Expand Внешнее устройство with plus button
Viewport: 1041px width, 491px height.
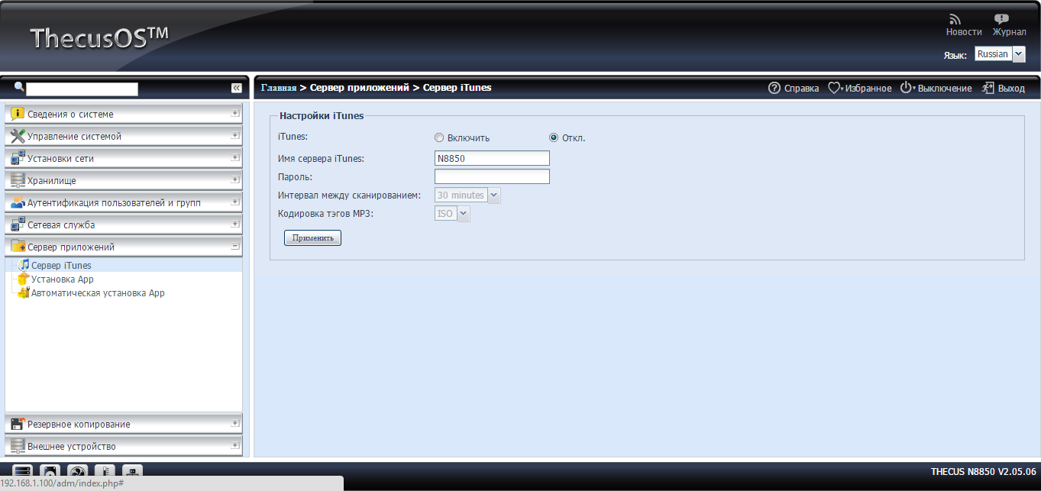(x=235, y=445)
